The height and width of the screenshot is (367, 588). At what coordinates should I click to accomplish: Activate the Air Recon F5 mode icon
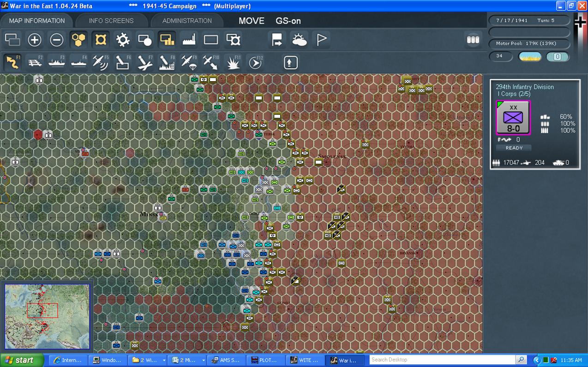point(101,62)
